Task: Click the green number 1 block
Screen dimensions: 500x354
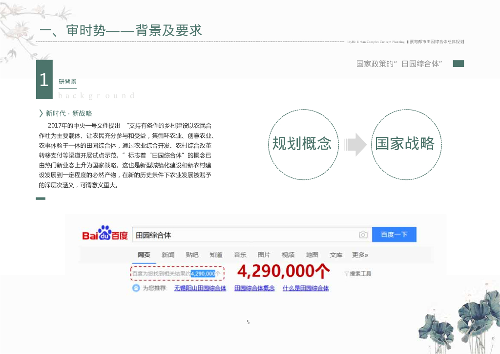Action: point(44,79)
